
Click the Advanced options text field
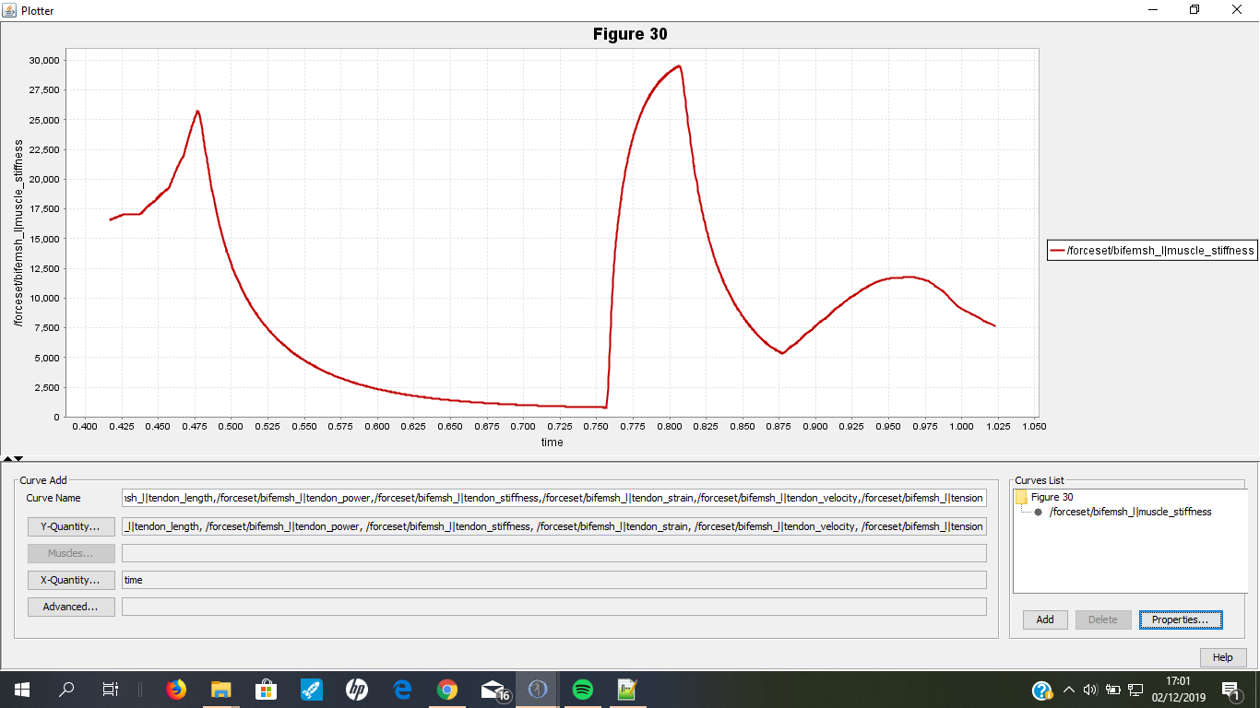[553, 607]
